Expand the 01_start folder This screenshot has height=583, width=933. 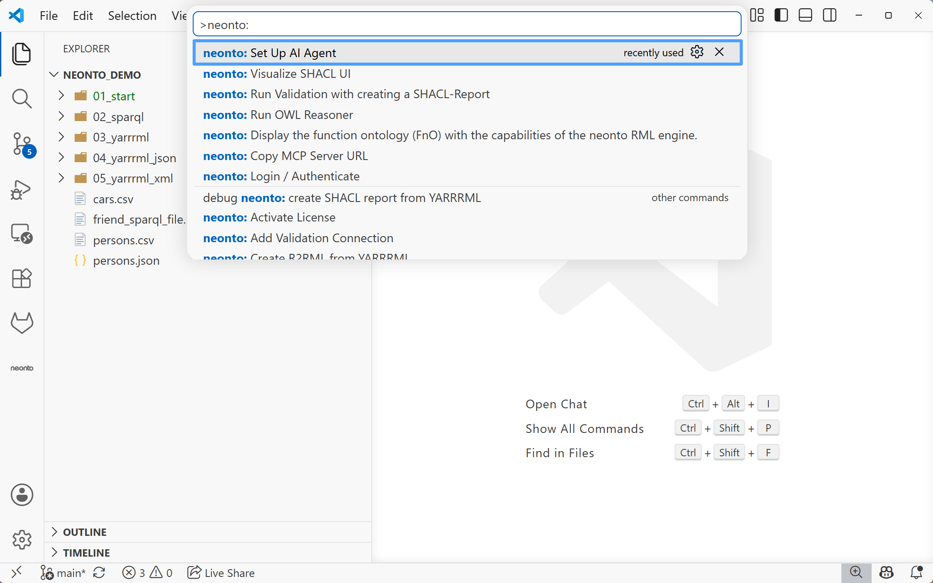[61, 96]
